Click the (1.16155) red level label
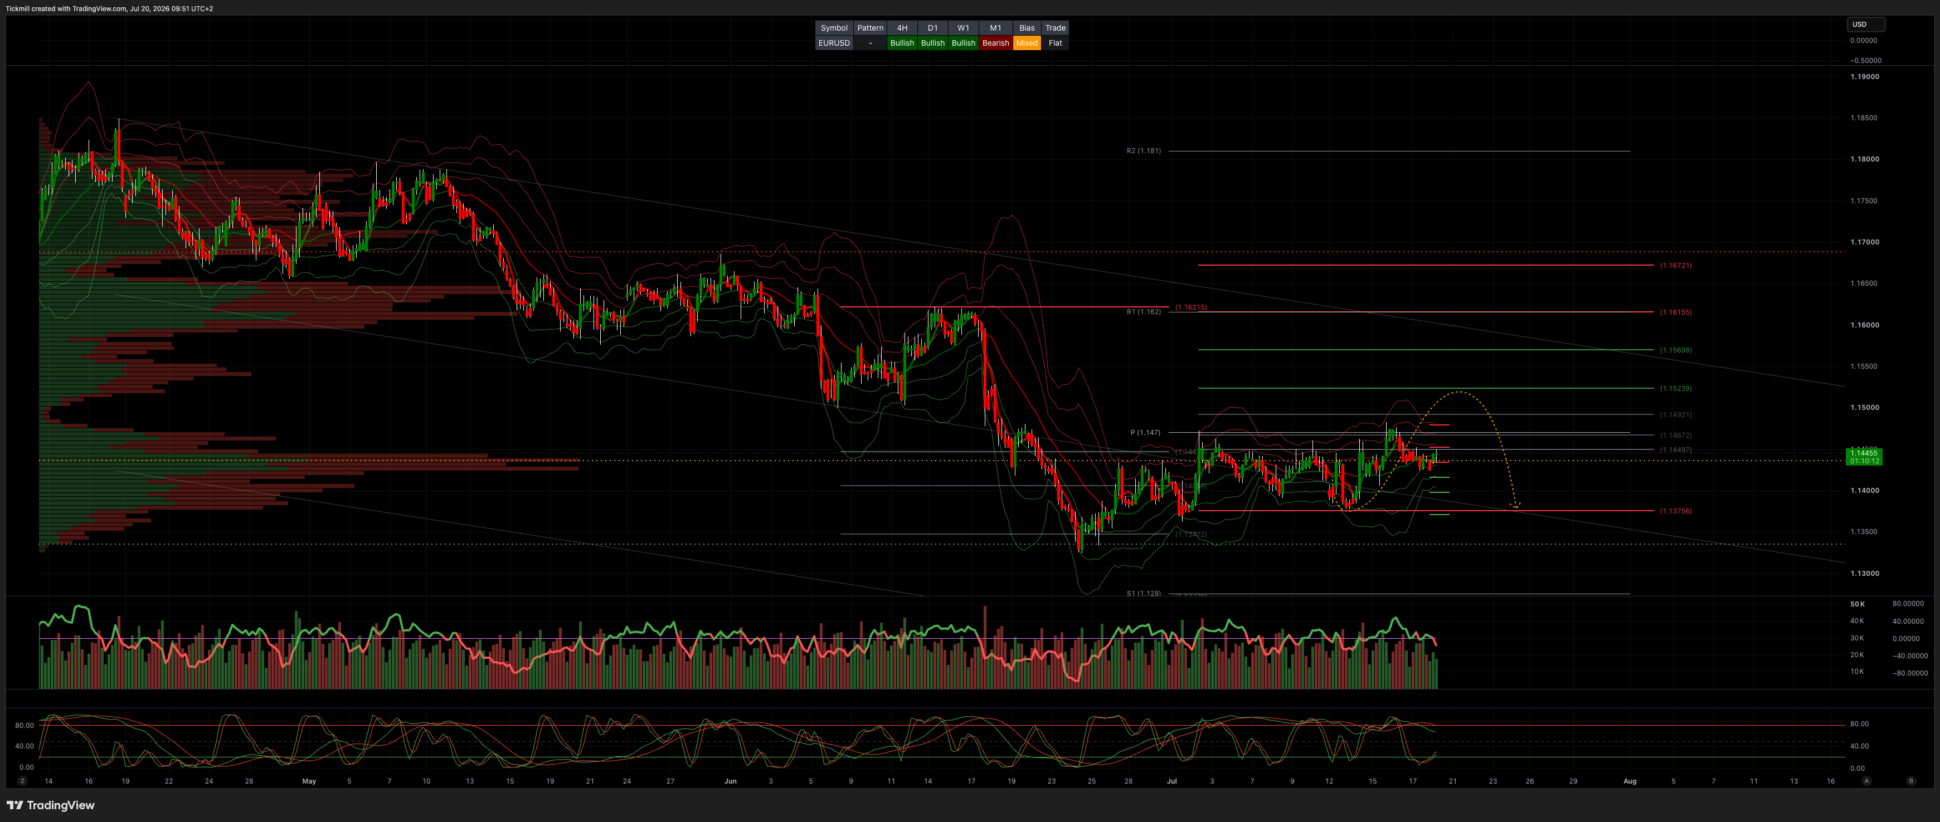 point(1676,312)
